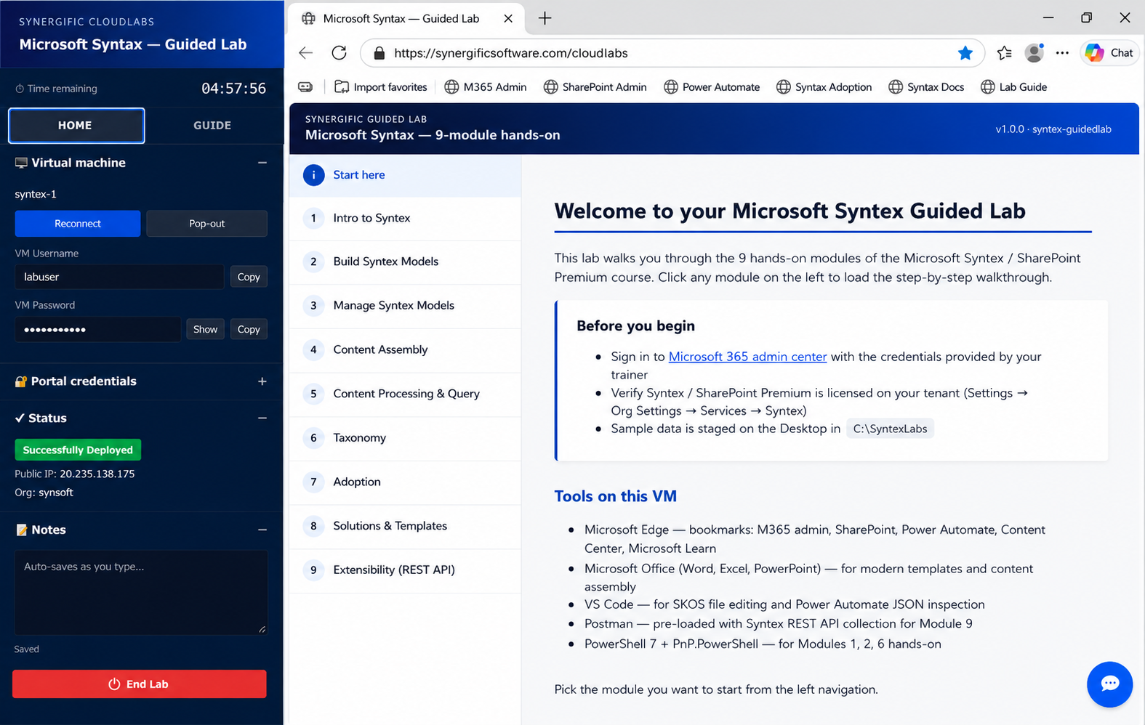Open module 9 Extensibility (REST API)

(405, 570)
